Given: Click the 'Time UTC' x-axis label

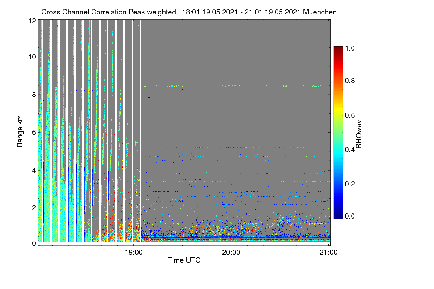Looking at the screenshot, I should (x=184, y=260).
